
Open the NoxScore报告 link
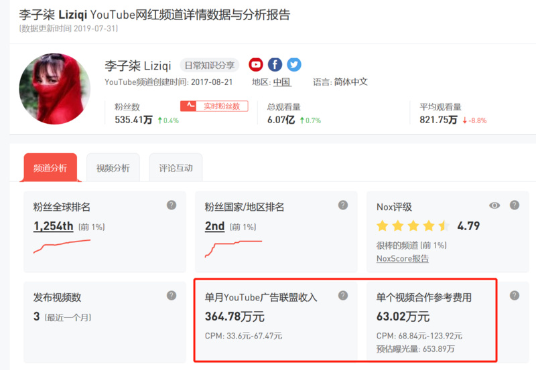click(x=402, y=258)
